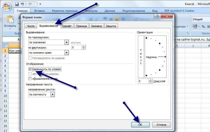Click the Select All corner cell
Viewport: 210px width, 132px height.
[x=5, y=46]
